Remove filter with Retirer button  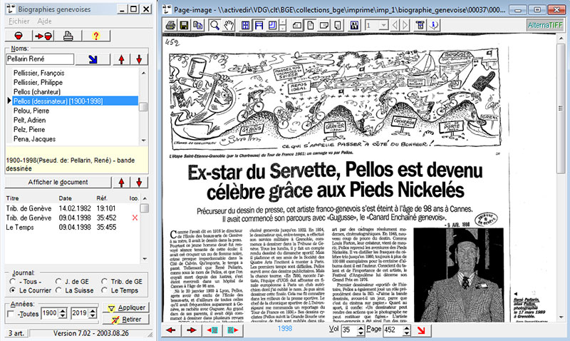[126, 319]
